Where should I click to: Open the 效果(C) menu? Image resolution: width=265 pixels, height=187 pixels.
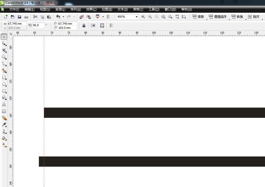91,9
